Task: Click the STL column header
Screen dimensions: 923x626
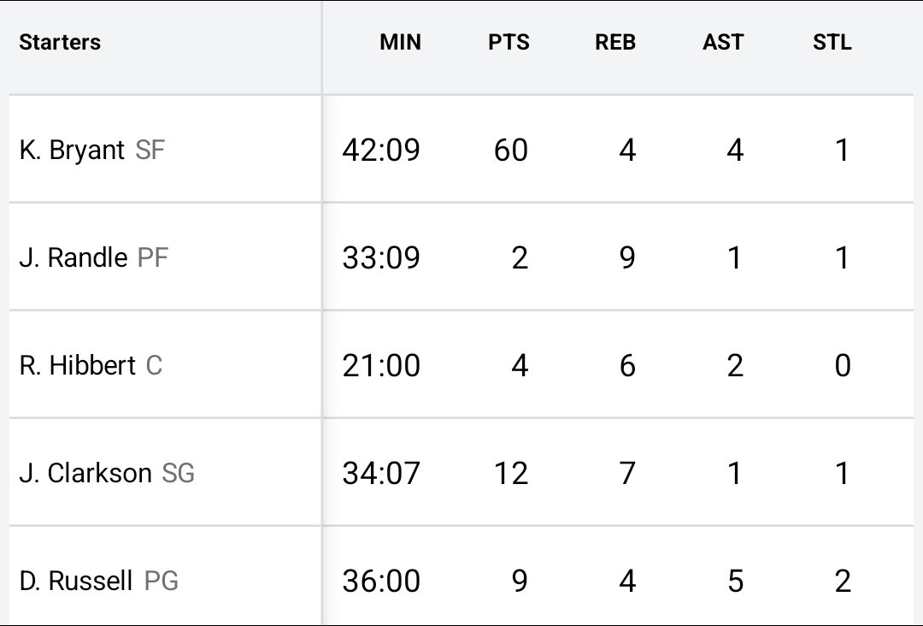Action: pyautogui.click(x=832, y=43)
